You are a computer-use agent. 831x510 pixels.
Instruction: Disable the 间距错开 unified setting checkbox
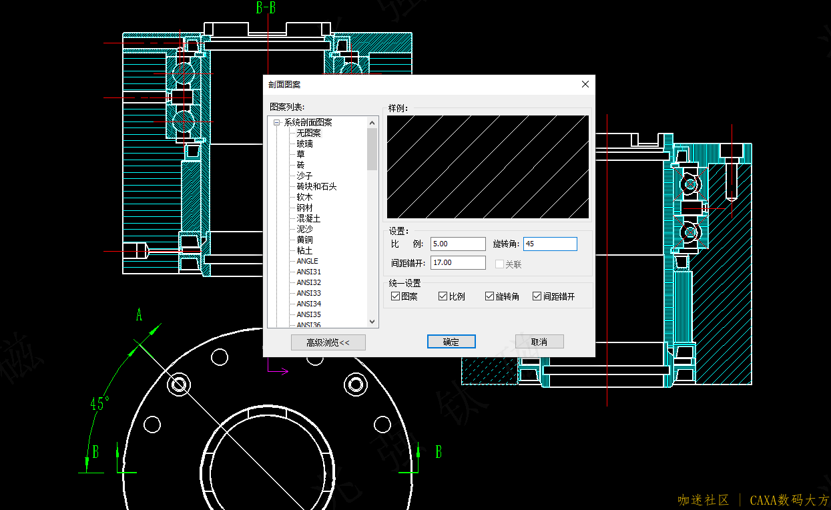(x=537, y=296)
